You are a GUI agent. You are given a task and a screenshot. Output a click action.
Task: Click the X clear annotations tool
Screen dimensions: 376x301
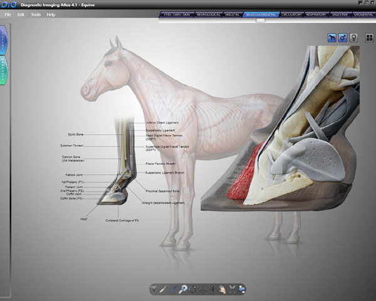click(232, 289)
